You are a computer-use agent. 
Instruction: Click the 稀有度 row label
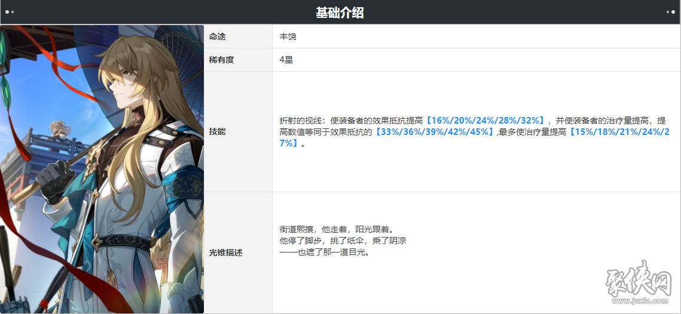(221, 60)
